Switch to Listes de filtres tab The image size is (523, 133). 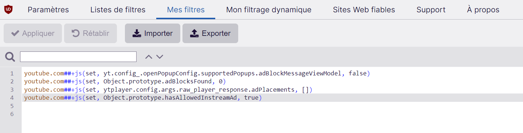(118, 10)
